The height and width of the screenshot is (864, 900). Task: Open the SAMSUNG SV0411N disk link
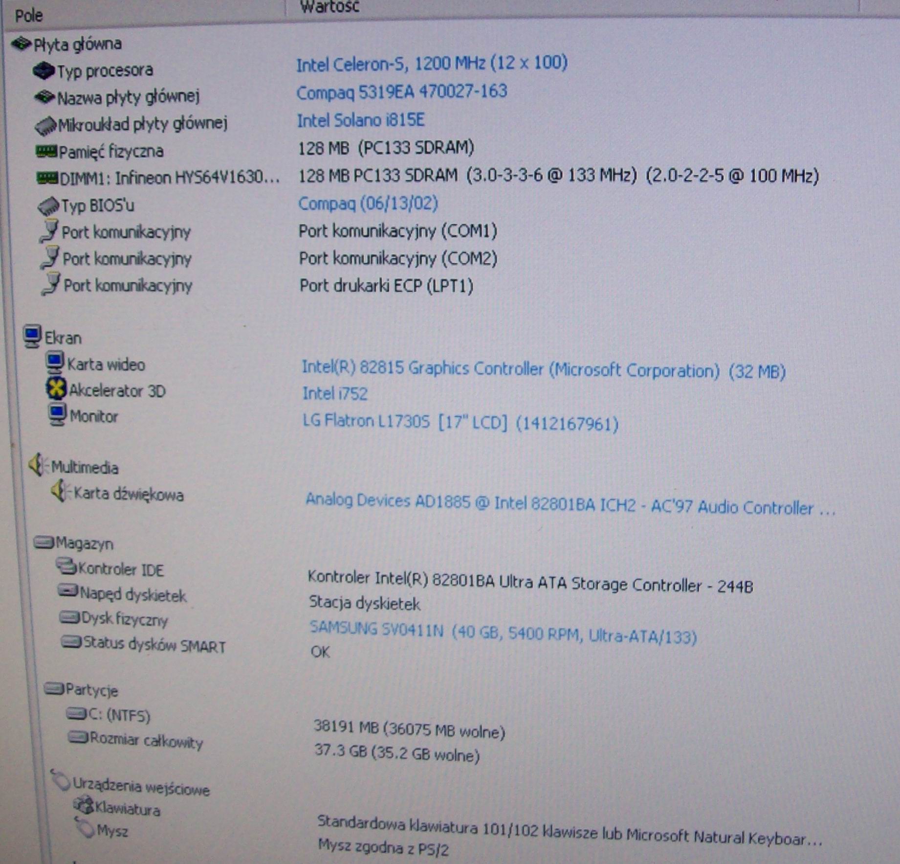(x=504, y=632)
